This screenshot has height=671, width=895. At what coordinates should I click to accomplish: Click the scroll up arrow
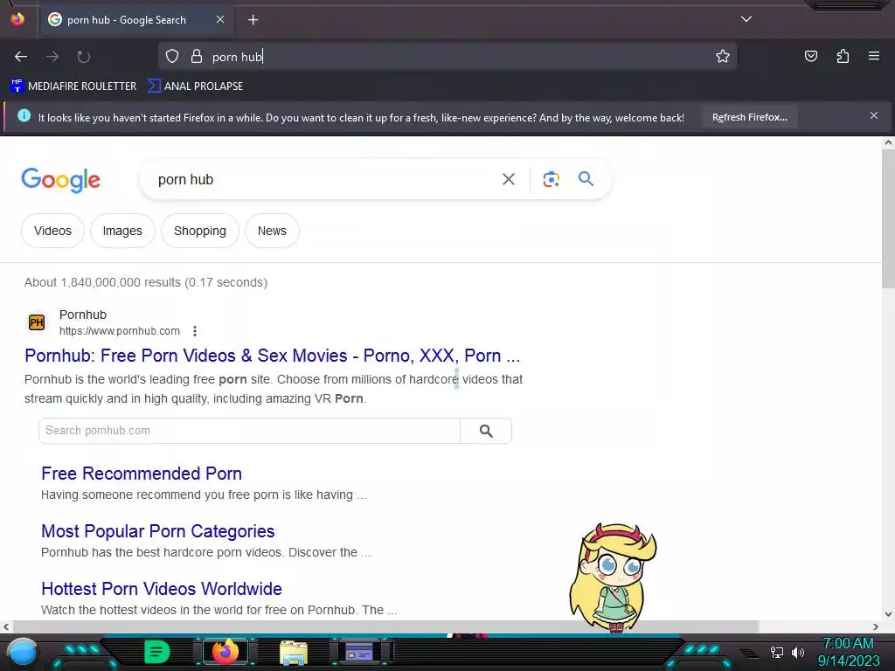(x=888, y=143)
